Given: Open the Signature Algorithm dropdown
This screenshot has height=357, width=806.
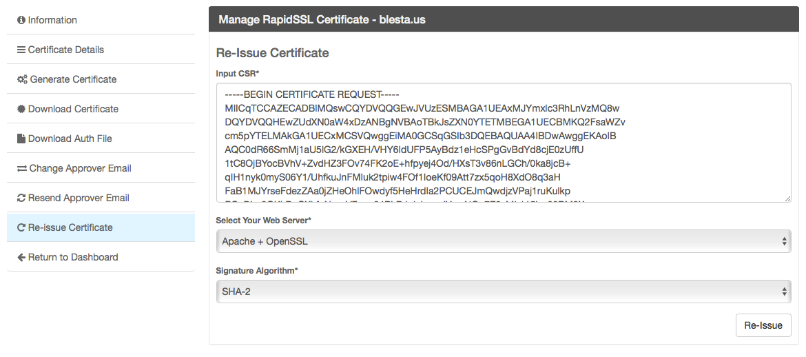Looking at the screenshot, I should (503, 292).
